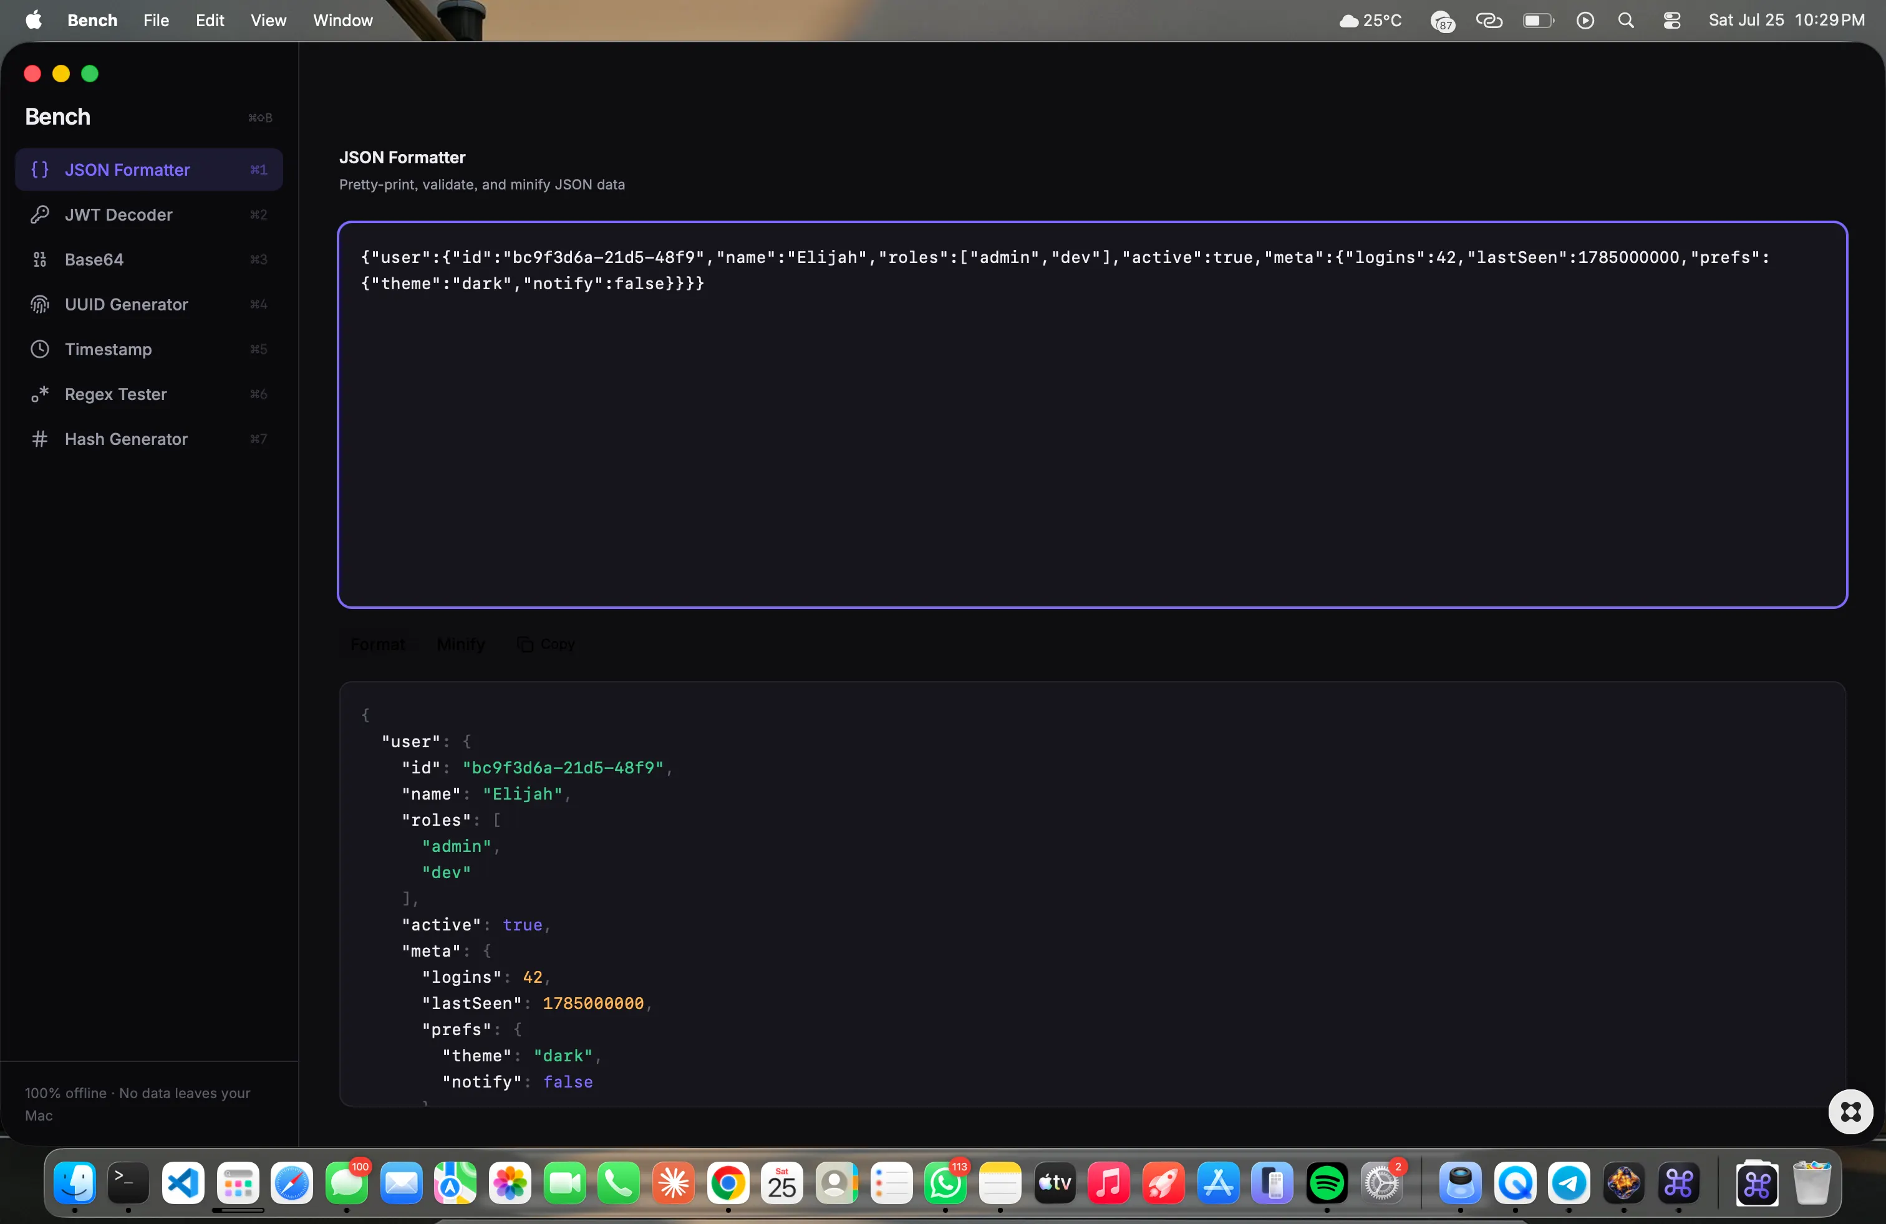Open Visual Studio Code in dock
Screen dimensions: 1886x1224
pos(183,1183)
